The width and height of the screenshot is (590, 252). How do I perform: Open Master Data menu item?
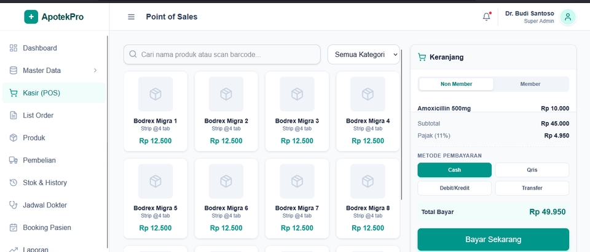54,71
